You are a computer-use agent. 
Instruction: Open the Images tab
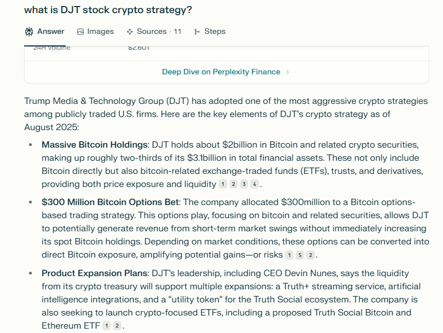click(95, 32)
